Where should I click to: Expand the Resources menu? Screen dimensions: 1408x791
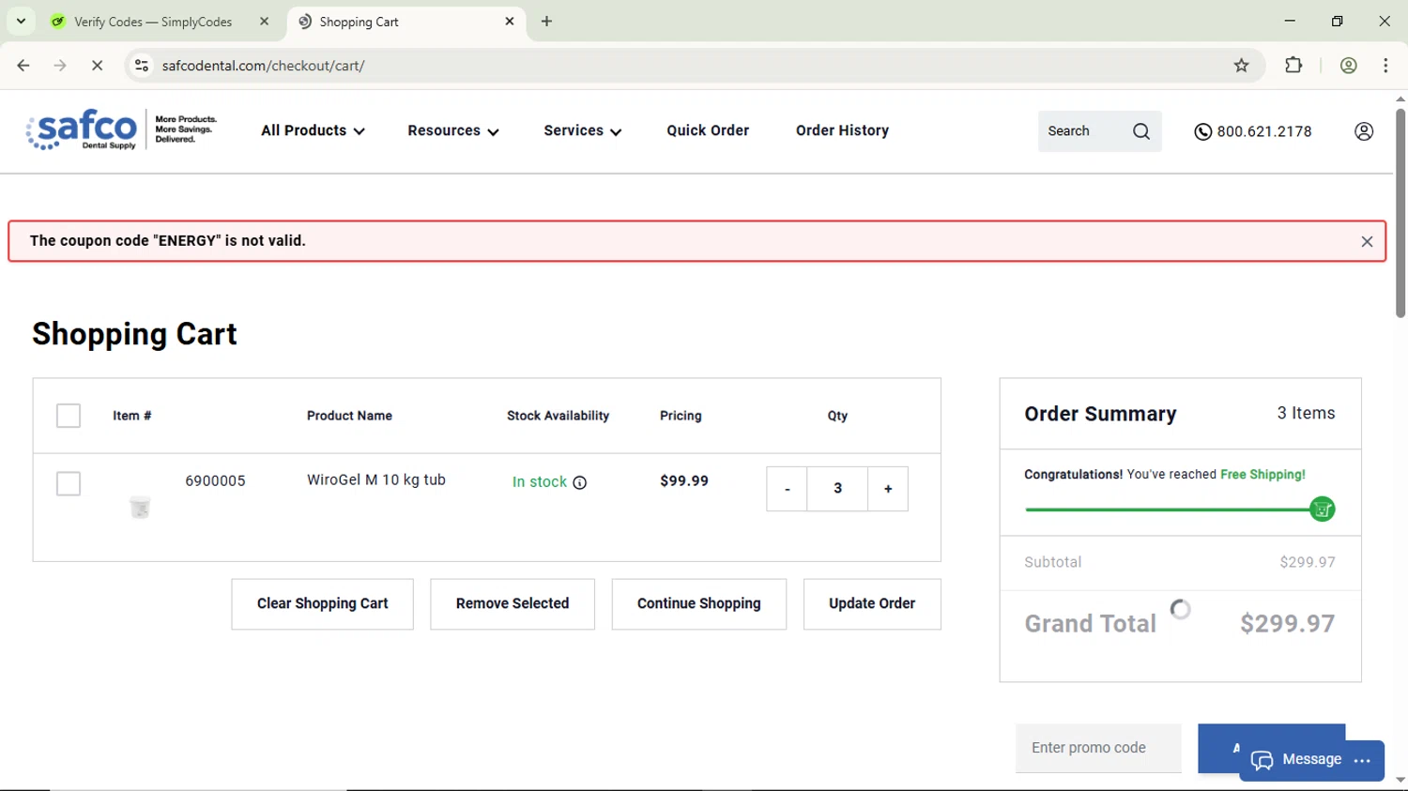pos(453,131)
